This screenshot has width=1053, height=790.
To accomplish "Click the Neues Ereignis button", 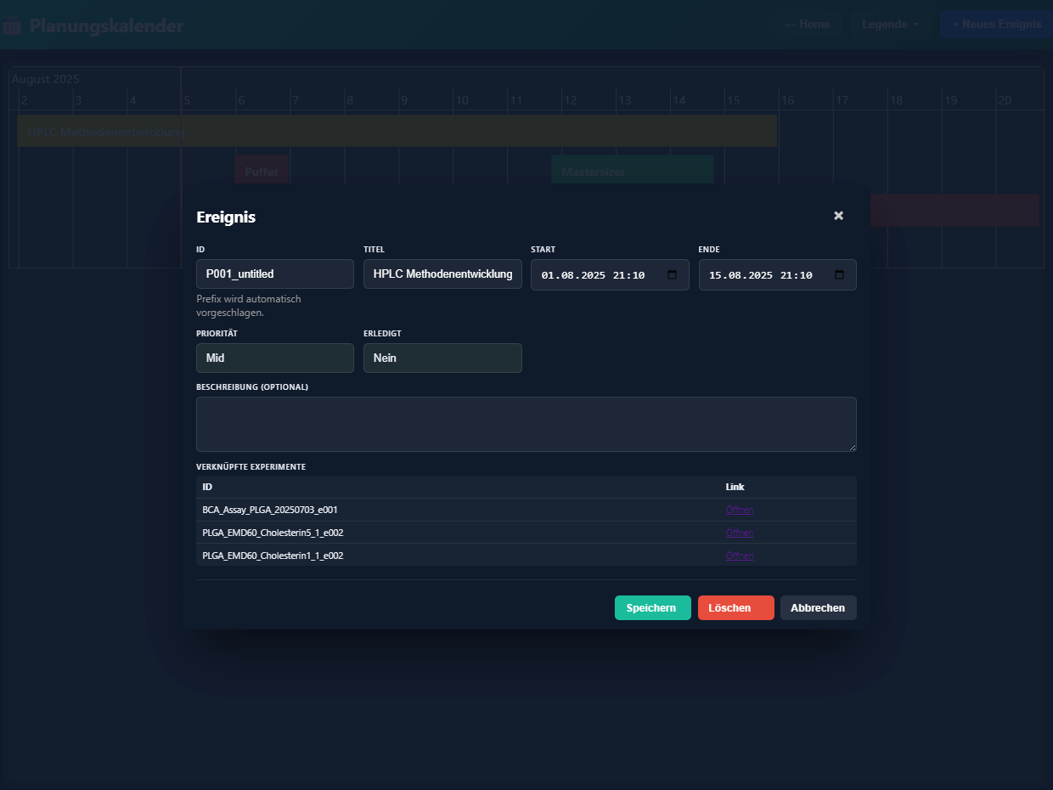I will tap(996, 25).
